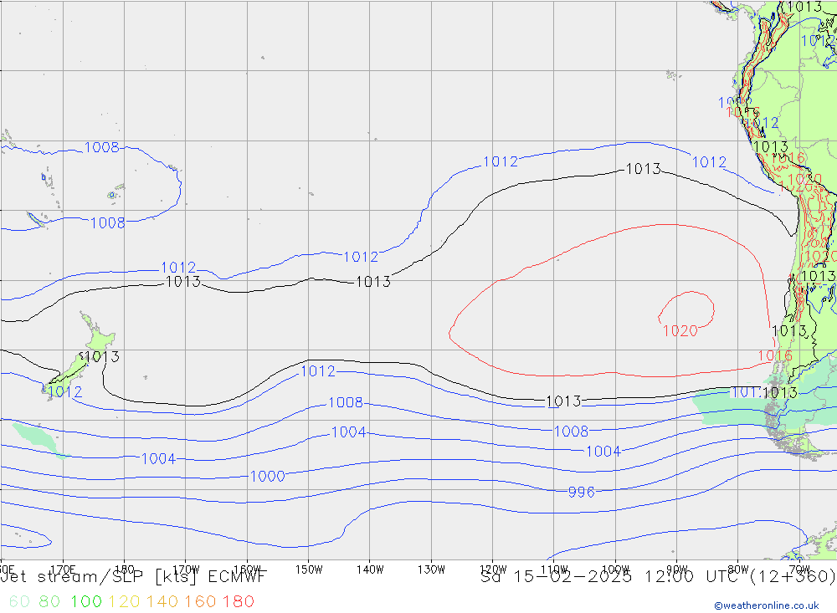Click the 60 knots legend value
837x613 pixels.
(x=19, y=601)
